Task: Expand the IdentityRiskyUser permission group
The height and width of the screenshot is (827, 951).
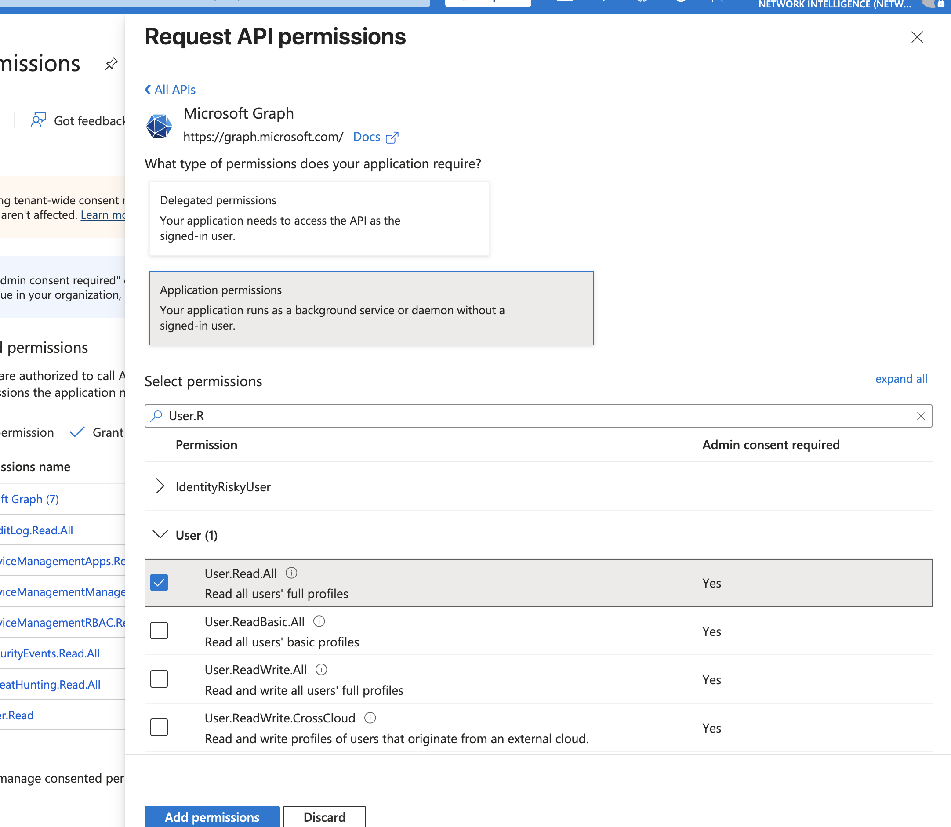Action: [160, 486]
